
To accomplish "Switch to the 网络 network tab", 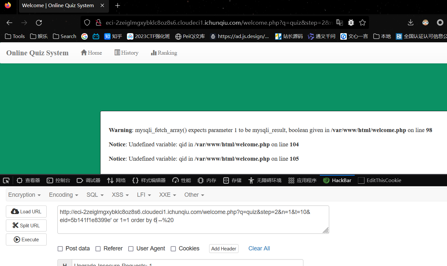I will (116, 180).
